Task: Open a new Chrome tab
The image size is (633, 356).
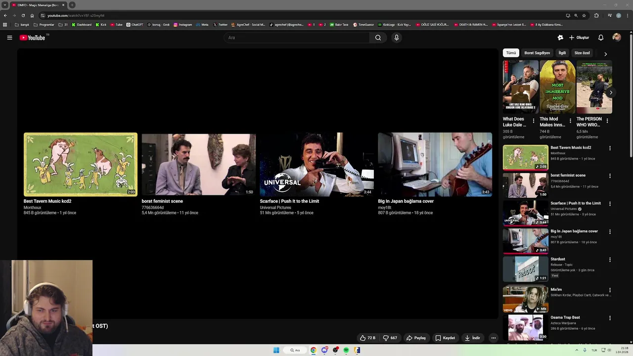Action: (72, 5)
